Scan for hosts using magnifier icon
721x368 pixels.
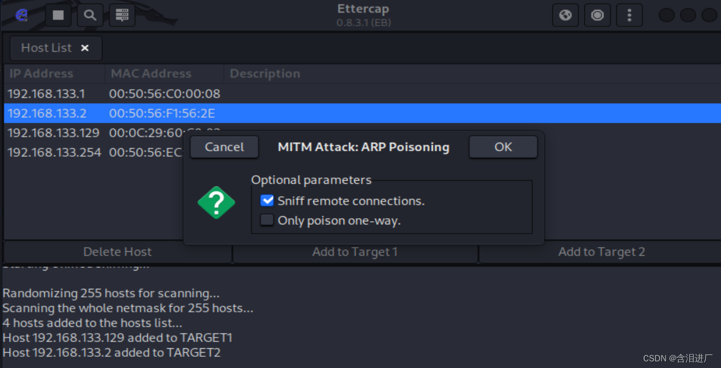90,15
